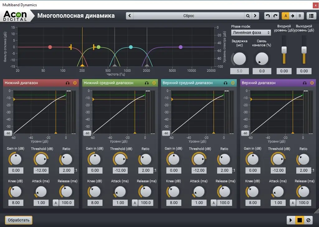Click Входной уровень slider handle
The width and height of the screenshot is (319, 227).
point(284,50)
